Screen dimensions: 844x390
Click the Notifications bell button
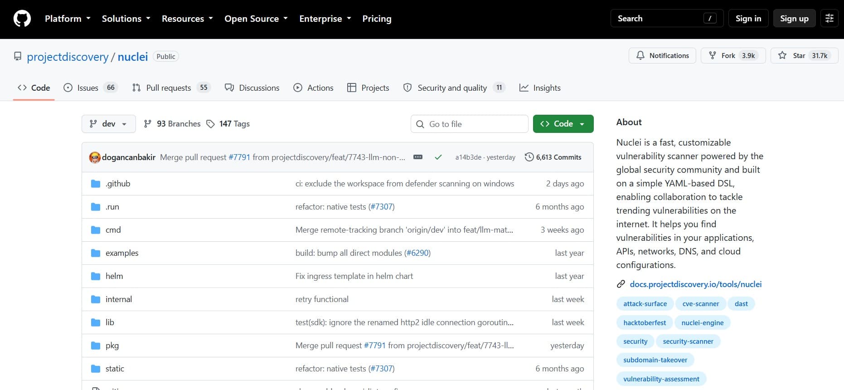click(662, 55)
